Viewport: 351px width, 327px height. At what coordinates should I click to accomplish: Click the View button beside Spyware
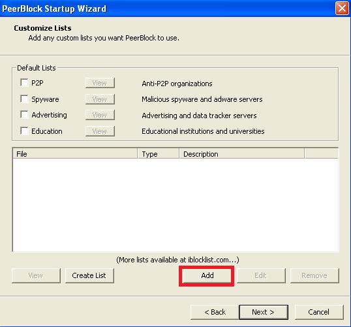coord(100,99)
